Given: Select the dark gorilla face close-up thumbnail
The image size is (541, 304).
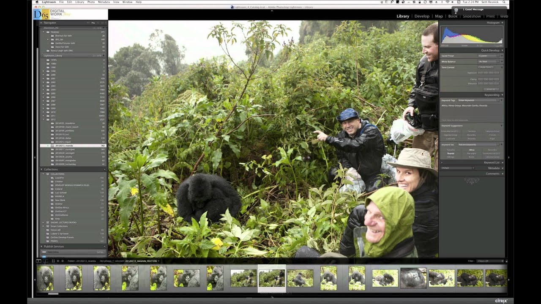Looking at the screenshot, I should 413,278.
